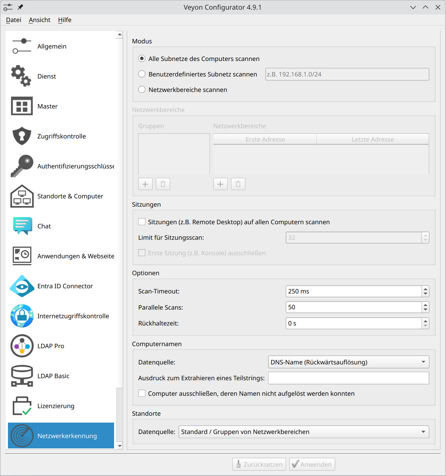The image size is (446, 476).
Task: Tick exclude computers with unresolved names
Action: [x=142, y=393]
